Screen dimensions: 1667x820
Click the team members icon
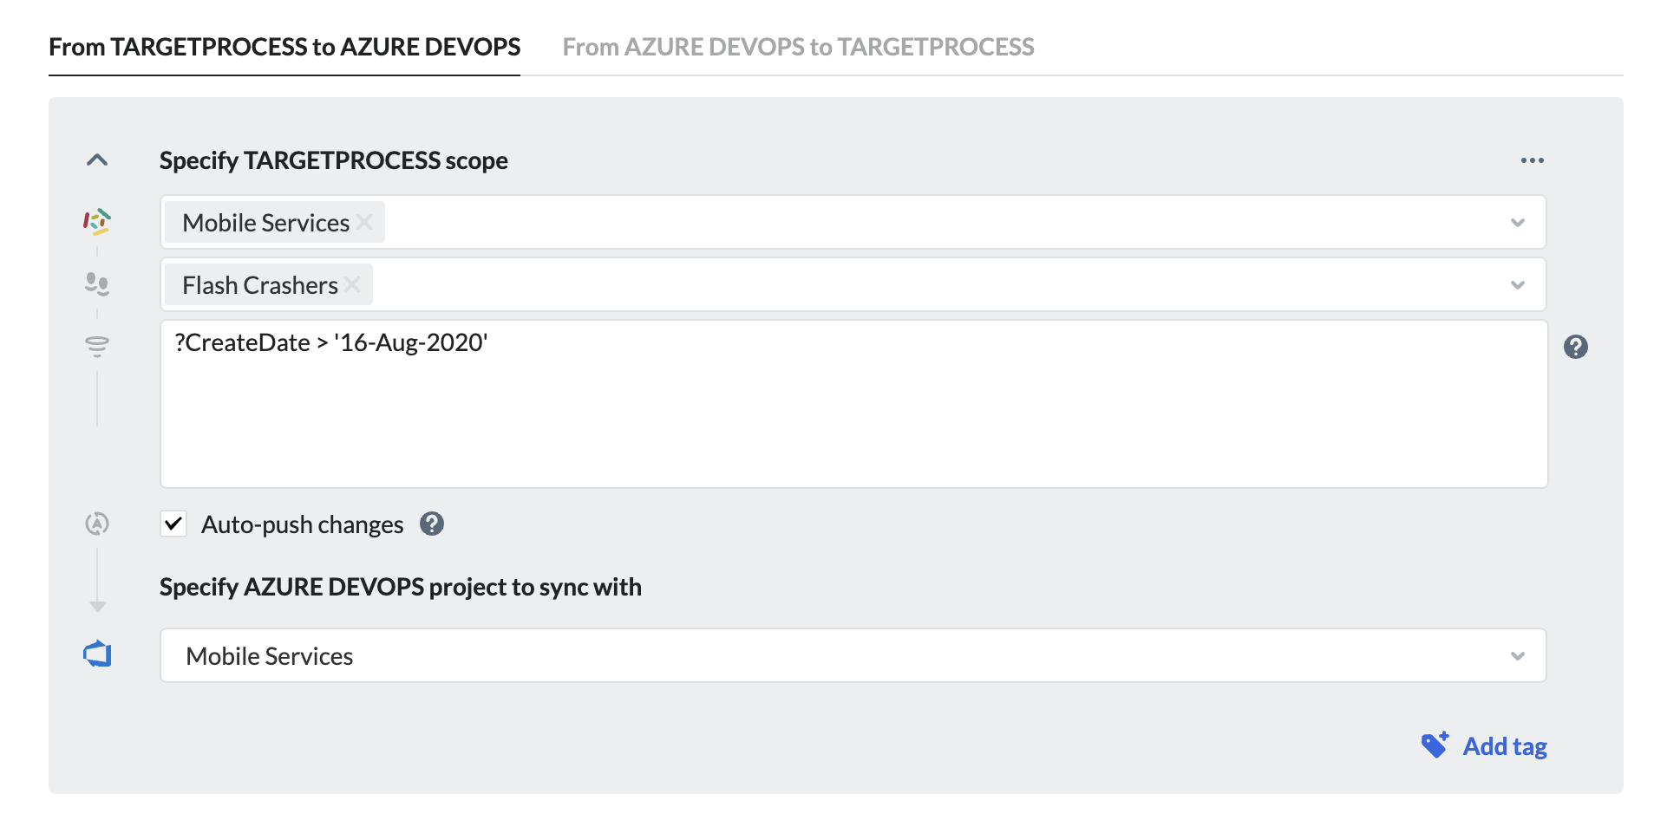coord(98,283)
